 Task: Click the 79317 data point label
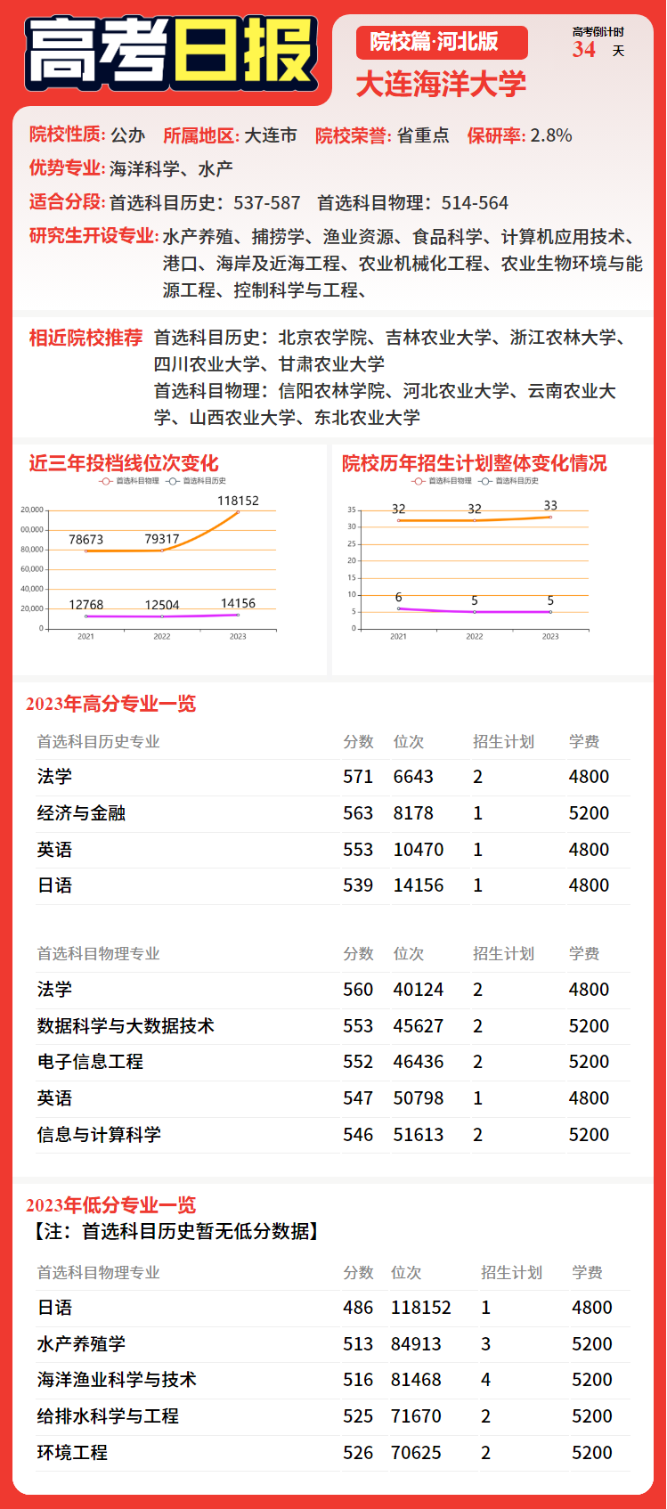pos(162,539)
